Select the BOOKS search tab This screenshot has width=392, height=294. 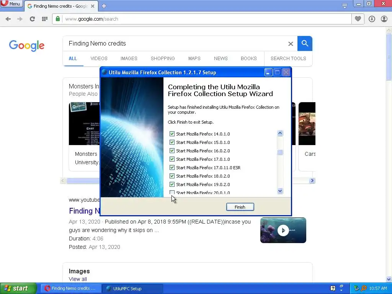point(249,59)
